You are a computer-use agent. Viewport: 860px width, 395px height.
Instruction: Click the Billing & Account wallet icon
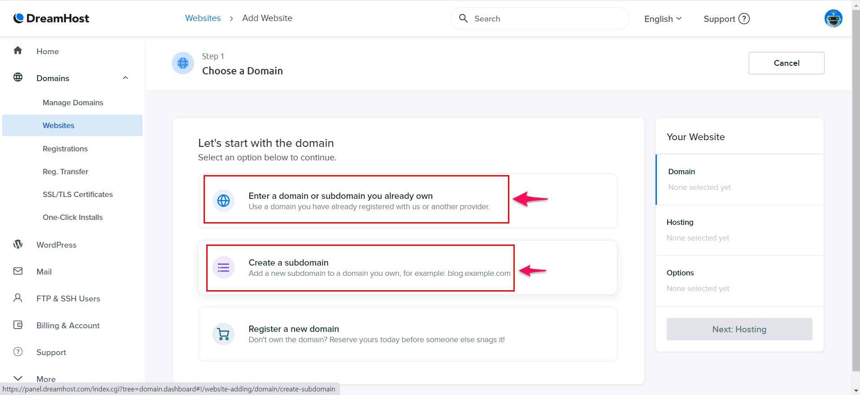coord(18,325)
